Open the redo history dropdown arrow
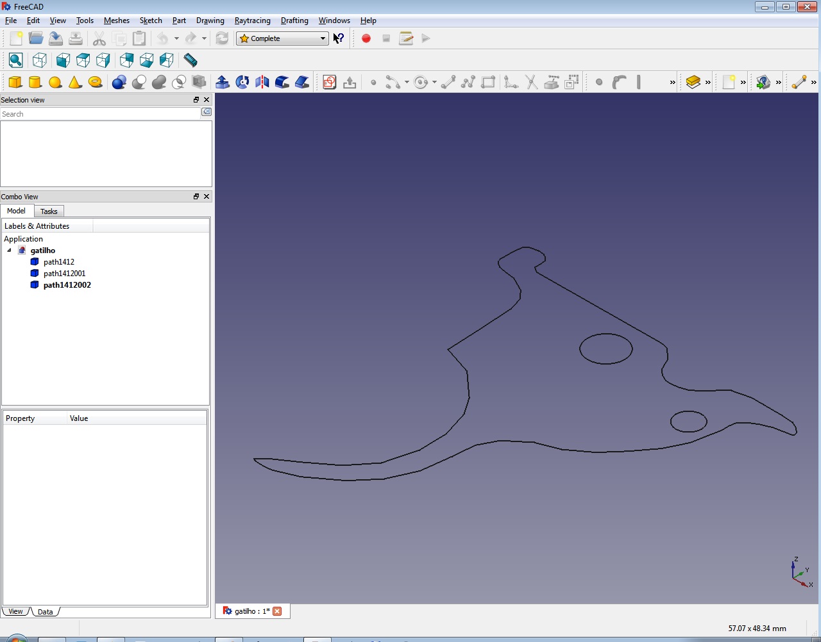Viewport: 821px width, 642px height. coord(204,38)
